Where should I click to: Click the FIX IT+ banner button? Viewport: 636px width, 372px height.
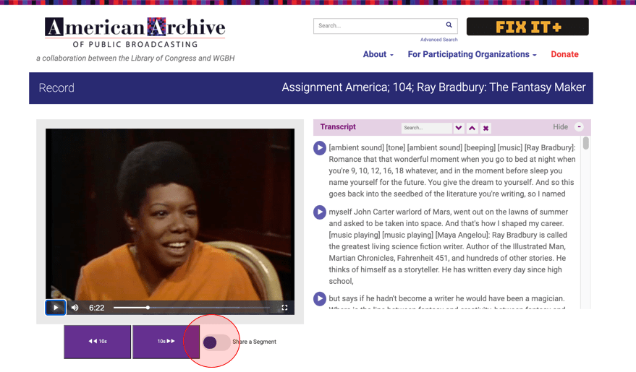point(527,27)
